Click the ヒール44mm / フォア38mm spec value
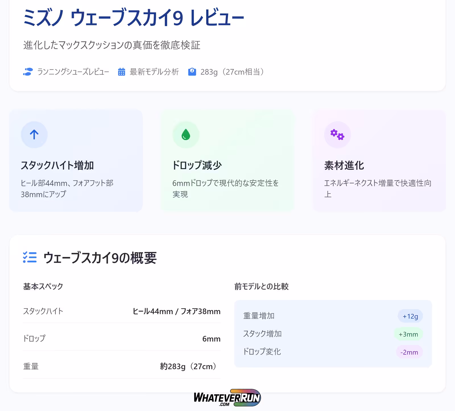The width and height of the screenshot is (455, 411). (x=176, y=311)
